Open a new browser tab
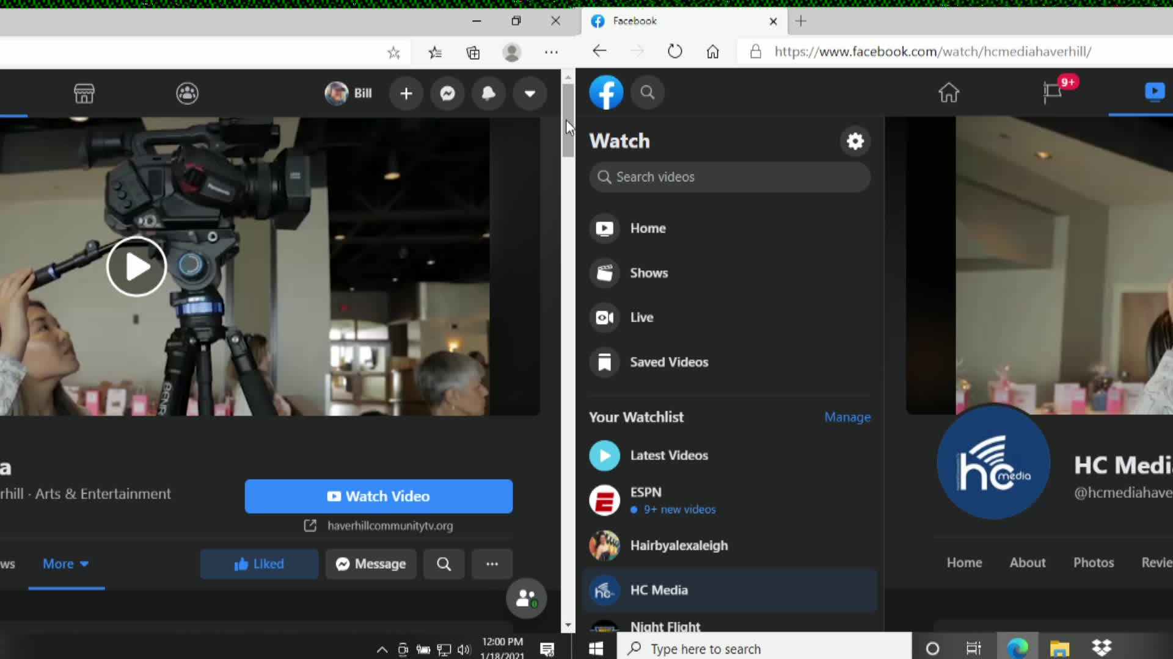 point(801,21)
